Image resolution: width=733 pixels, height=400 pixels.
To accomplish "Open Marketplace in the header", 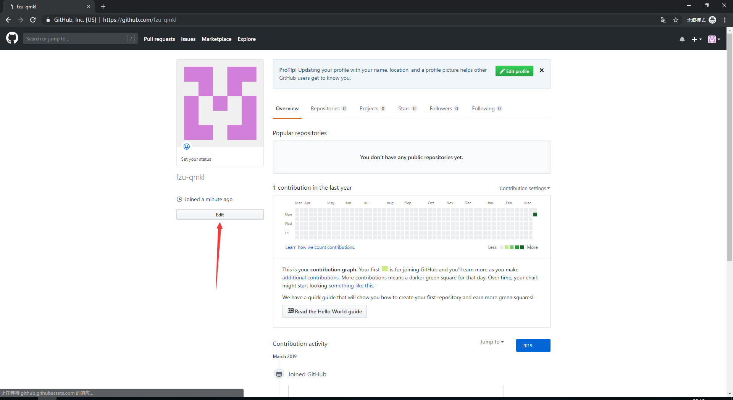I will [x=216, y=39].
